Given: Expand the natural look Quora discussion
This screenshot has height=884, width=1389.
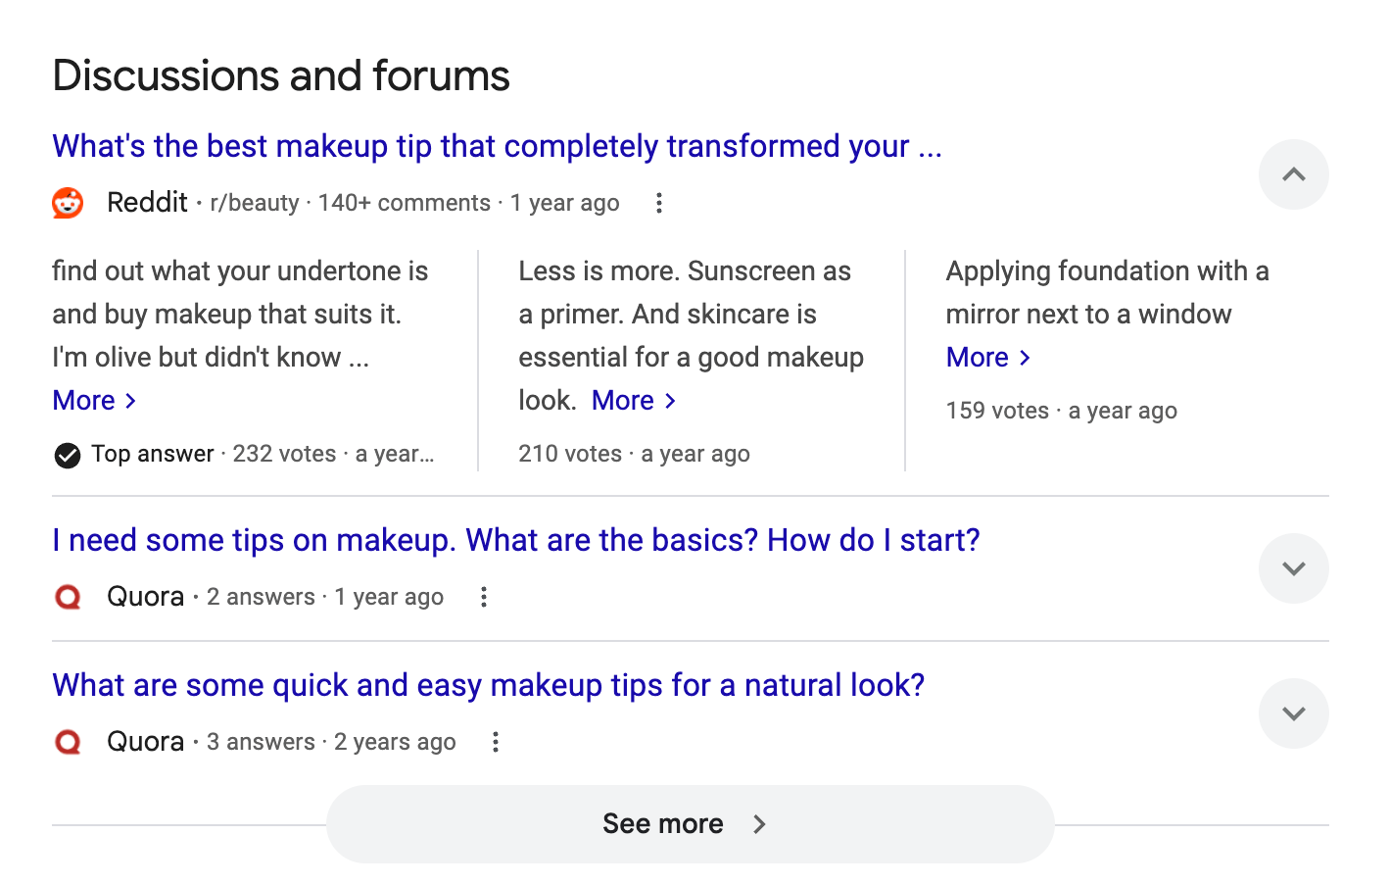Looking at the screenshot, I should tap(1293, 713).
